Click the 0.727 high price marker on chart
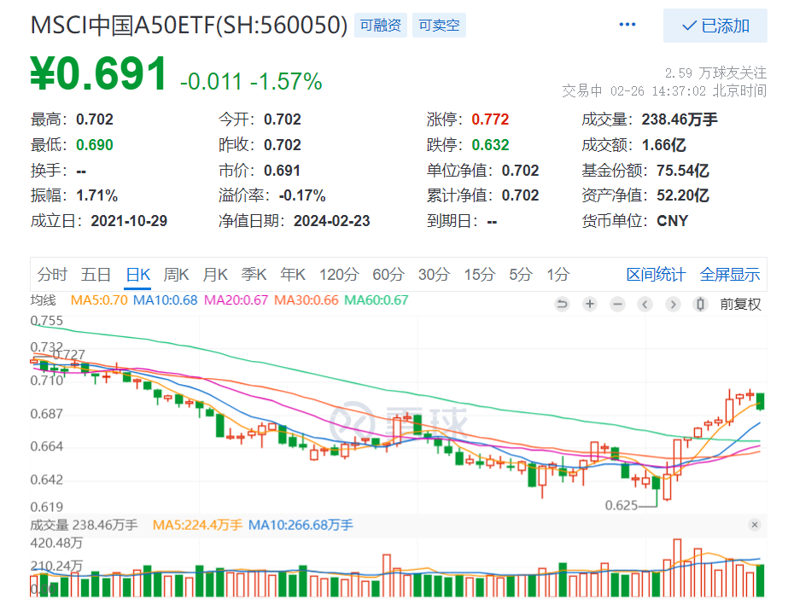788x599 pixels. [69, 354]
